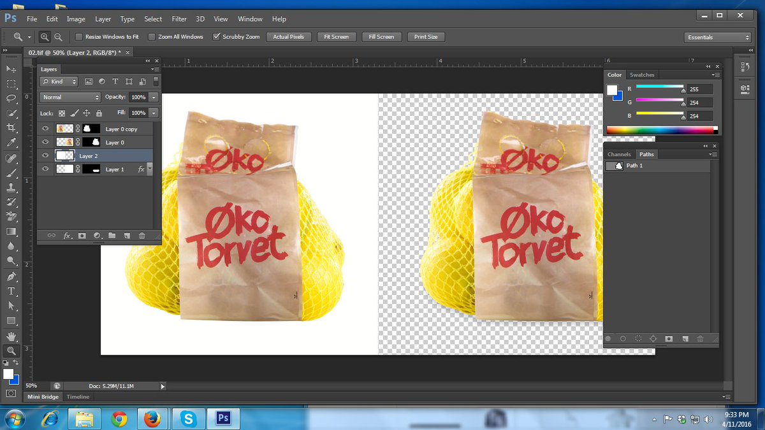
Task: Expand Layer 1 effects arrow
Action: (x=150, y=169)
